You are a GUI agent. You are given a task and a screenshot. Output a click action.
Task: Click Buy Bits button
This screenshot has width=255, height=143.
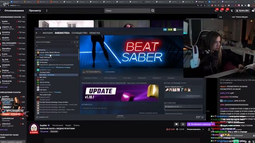pyautogui.click(x=243, y=11)
